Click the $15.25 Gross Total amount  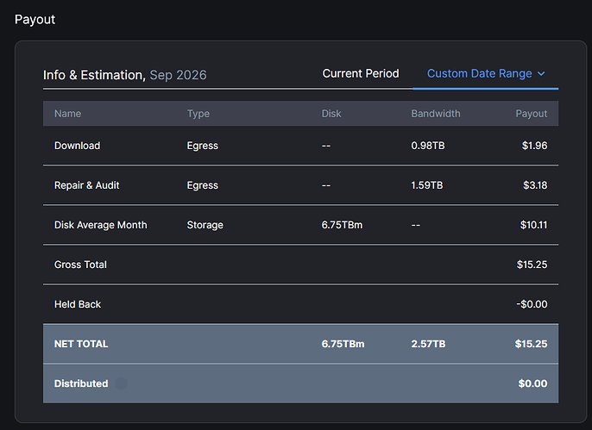[x=532, y=265]
